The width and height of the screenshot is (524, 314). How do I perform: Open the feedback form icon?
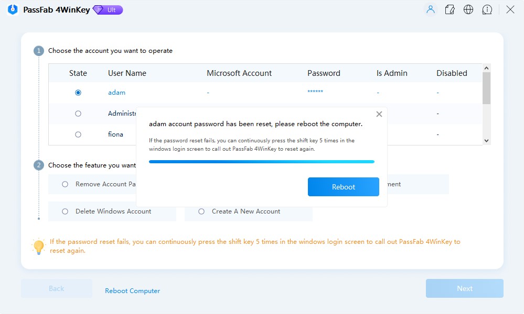click(450, 9)
